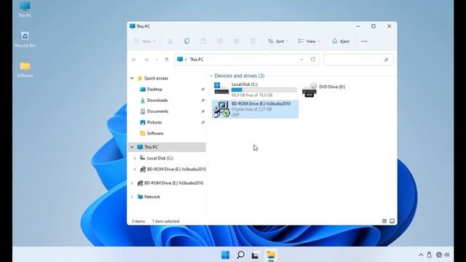Open the Windows Start button
The height and width of the screenshot is (262, 466).
[225, 255]
